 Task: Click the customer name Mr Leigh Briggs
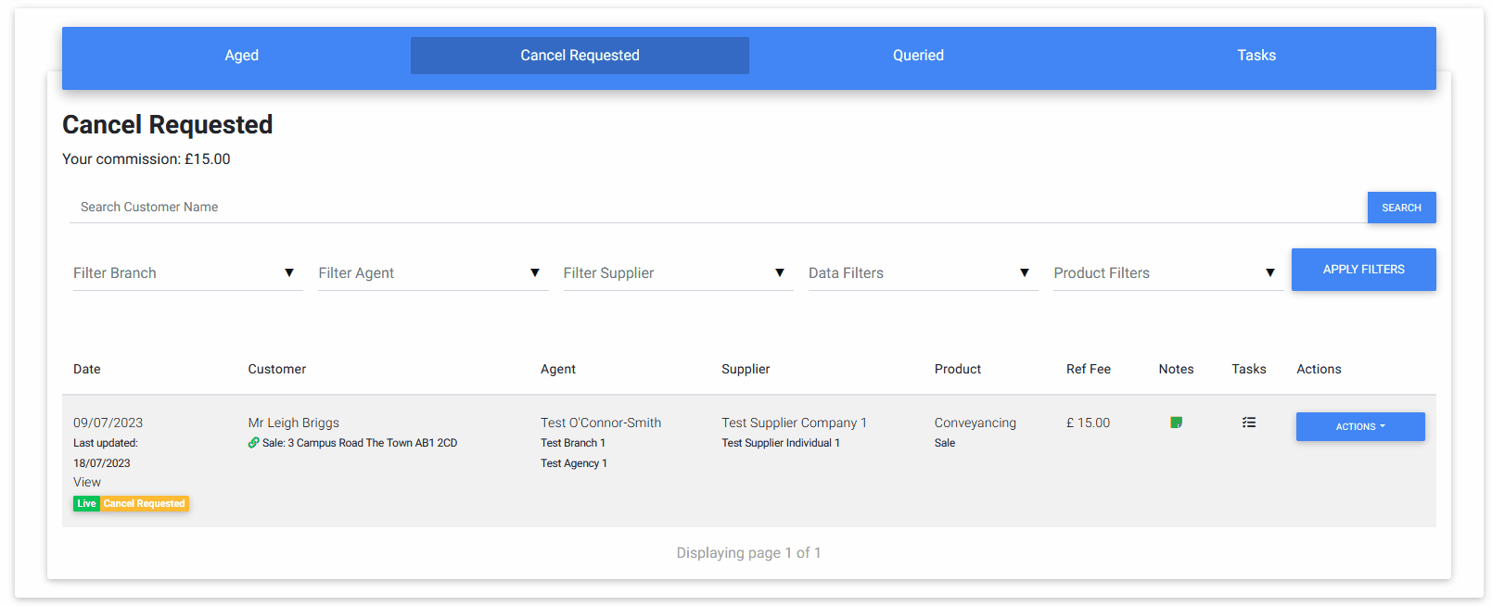pyautogui.click(x=293, y=423)
